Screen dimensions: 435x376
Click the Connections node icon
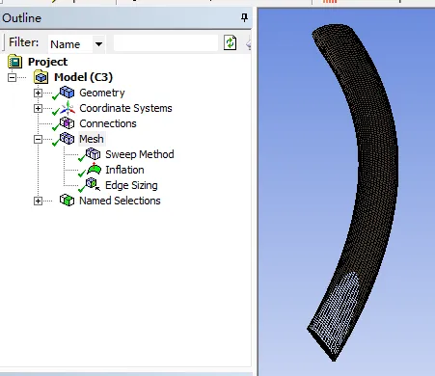click(x=67, y=123)
